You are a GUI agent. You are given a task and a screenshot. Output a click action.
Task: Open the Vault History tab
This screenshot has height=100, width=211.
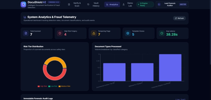coord(94,4)
